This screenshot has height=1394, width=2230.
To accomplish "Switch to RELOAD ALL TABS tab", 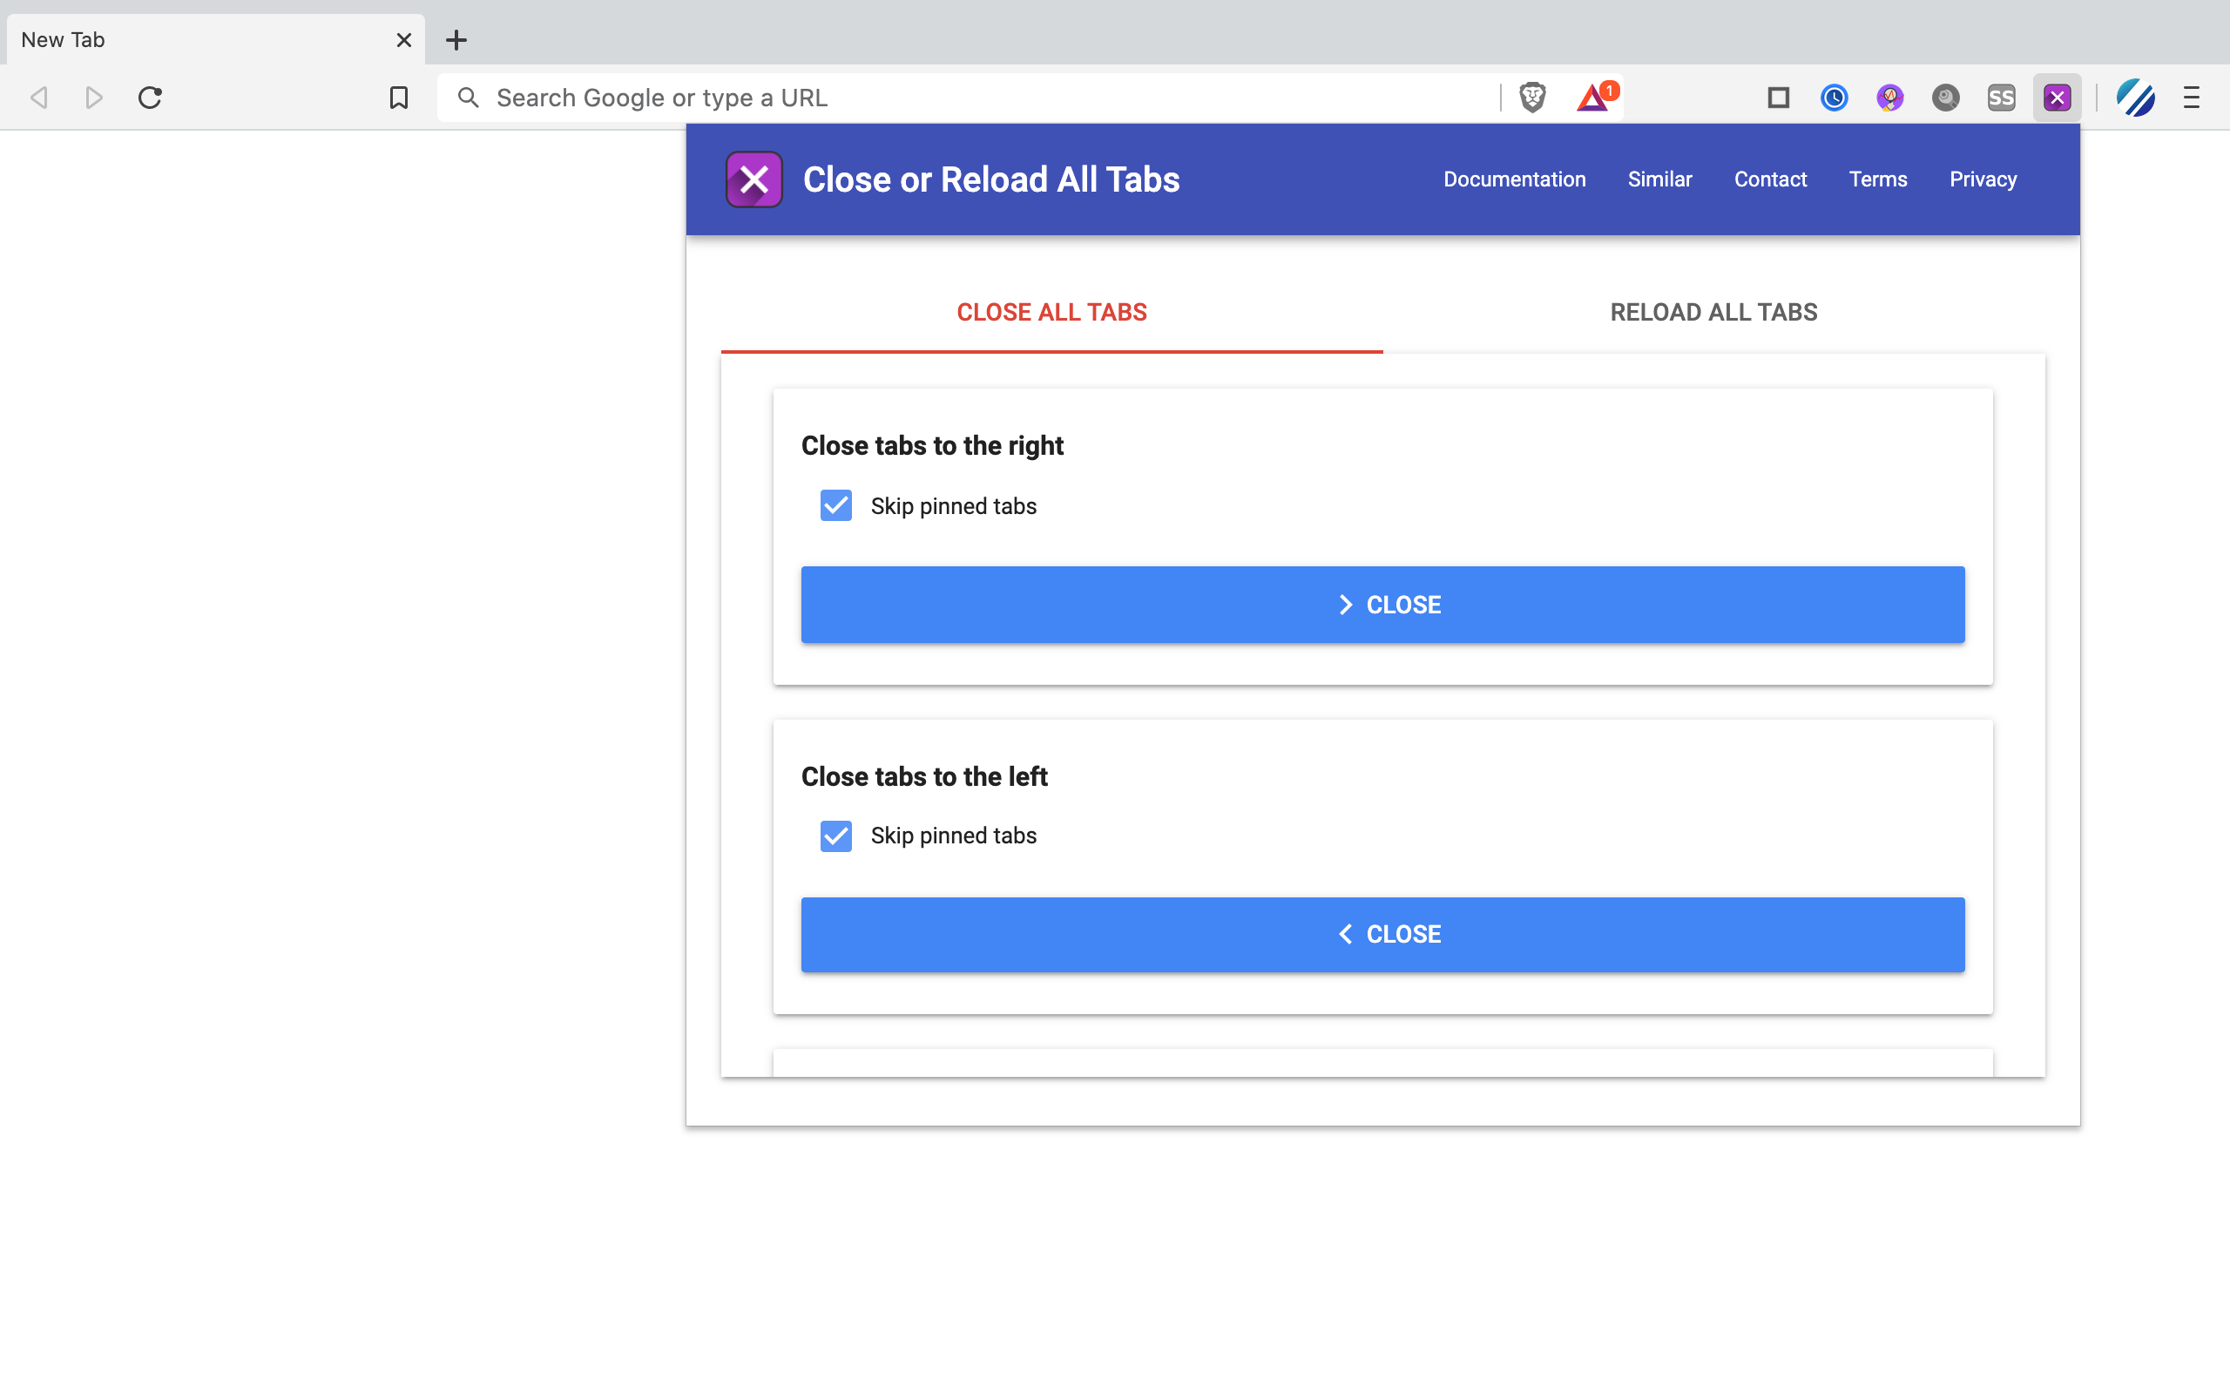I will click(x=1713, y=312).
